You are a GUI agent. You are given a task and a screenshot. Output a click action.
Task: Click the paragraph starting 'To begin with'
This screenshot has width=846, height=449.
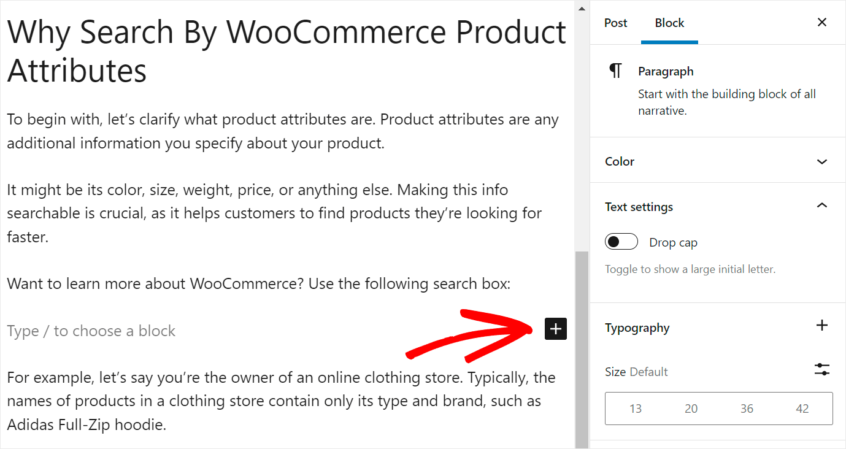click(x=282, y=131)
